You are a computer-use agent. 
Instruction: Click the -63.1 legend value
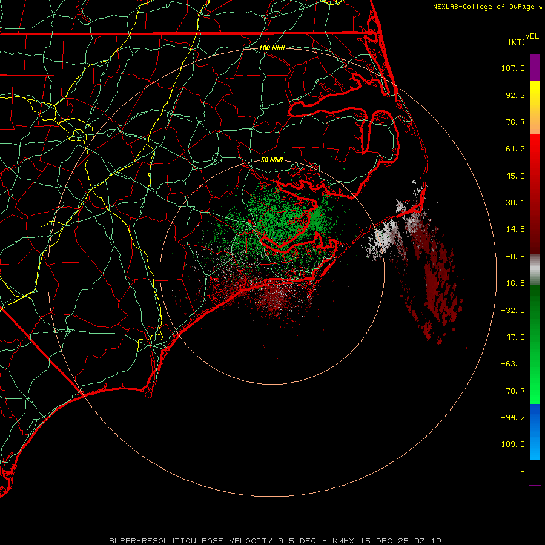coord(513,364)
